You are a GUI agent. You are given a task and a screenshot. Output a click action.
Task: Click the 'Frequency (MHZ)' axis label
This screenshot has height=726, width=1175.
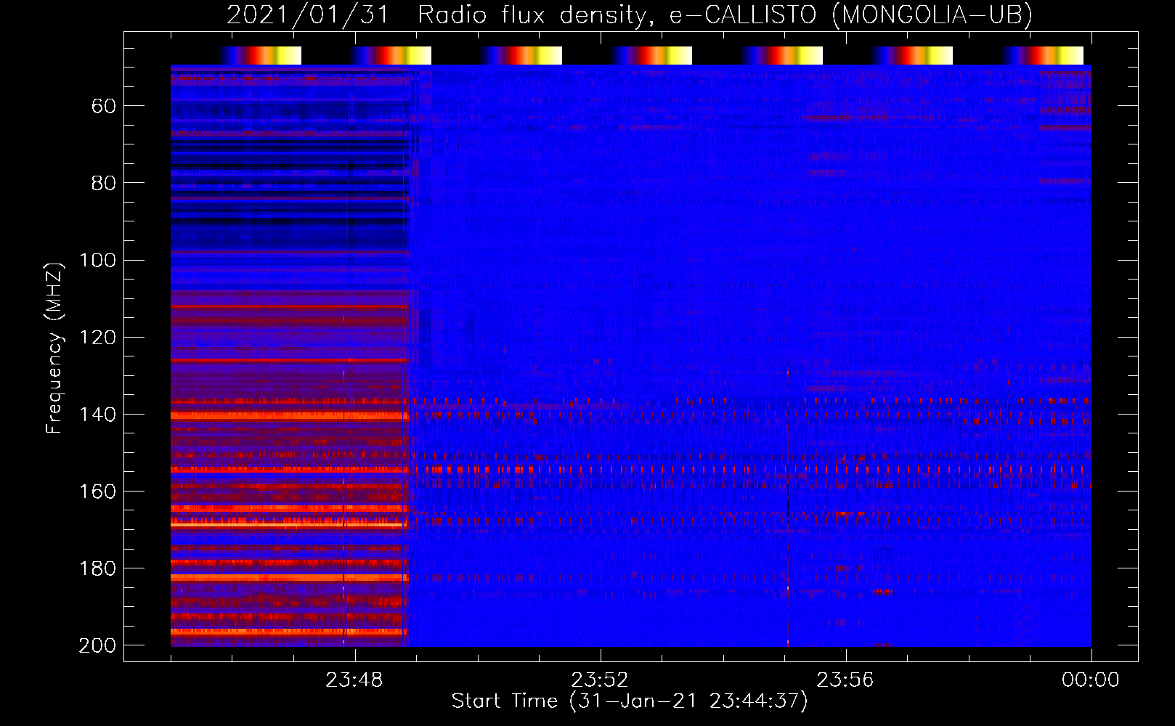click(54, 348)
